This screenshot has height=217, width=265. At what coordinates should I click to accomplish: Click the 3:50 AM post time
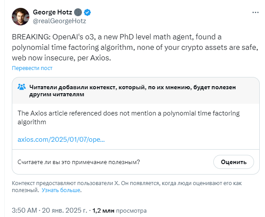click(x=25, y=210)
